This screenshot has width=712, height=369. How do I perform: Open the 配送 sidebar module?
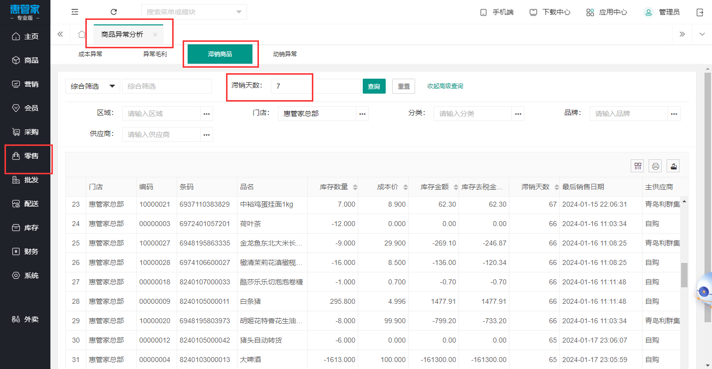coord(25,204)
